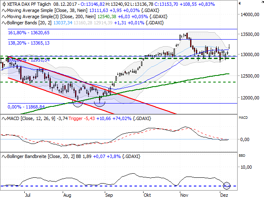Click the Sep label on the time axis

[108, 193]
